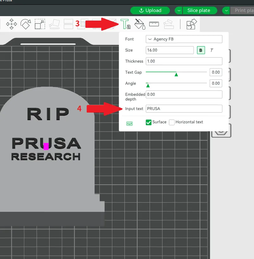This screenshot has height=259, width=254.
Task: Enable the Horizontal text checkbox
Action: [x=172, y=122]
